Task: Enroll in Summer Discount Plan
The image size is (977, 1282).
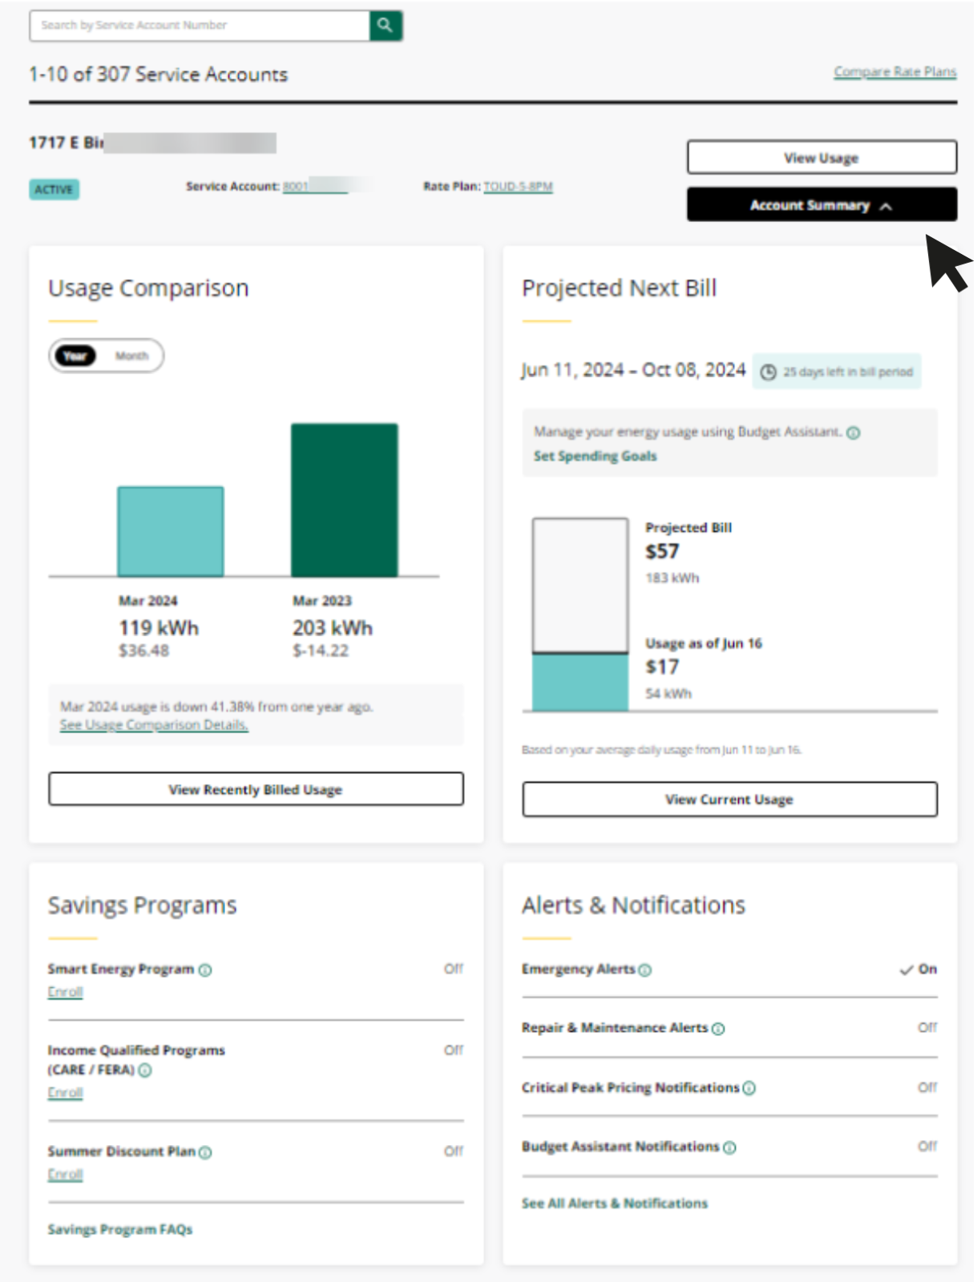Action: click(x=65, y=1175)
